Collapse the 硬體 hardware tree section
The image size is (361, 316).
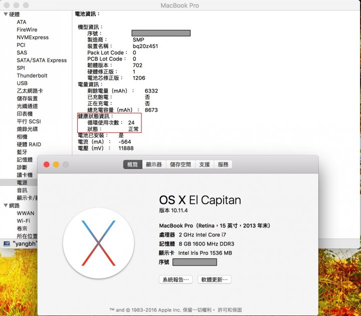click(6, 14)
